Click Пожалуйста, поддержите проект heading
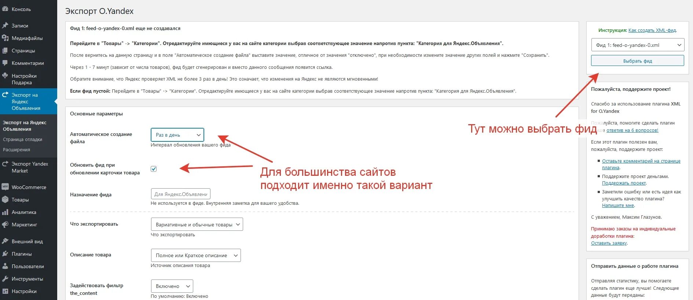The width and height of the screenshot is (693, 300). [631, 89]
